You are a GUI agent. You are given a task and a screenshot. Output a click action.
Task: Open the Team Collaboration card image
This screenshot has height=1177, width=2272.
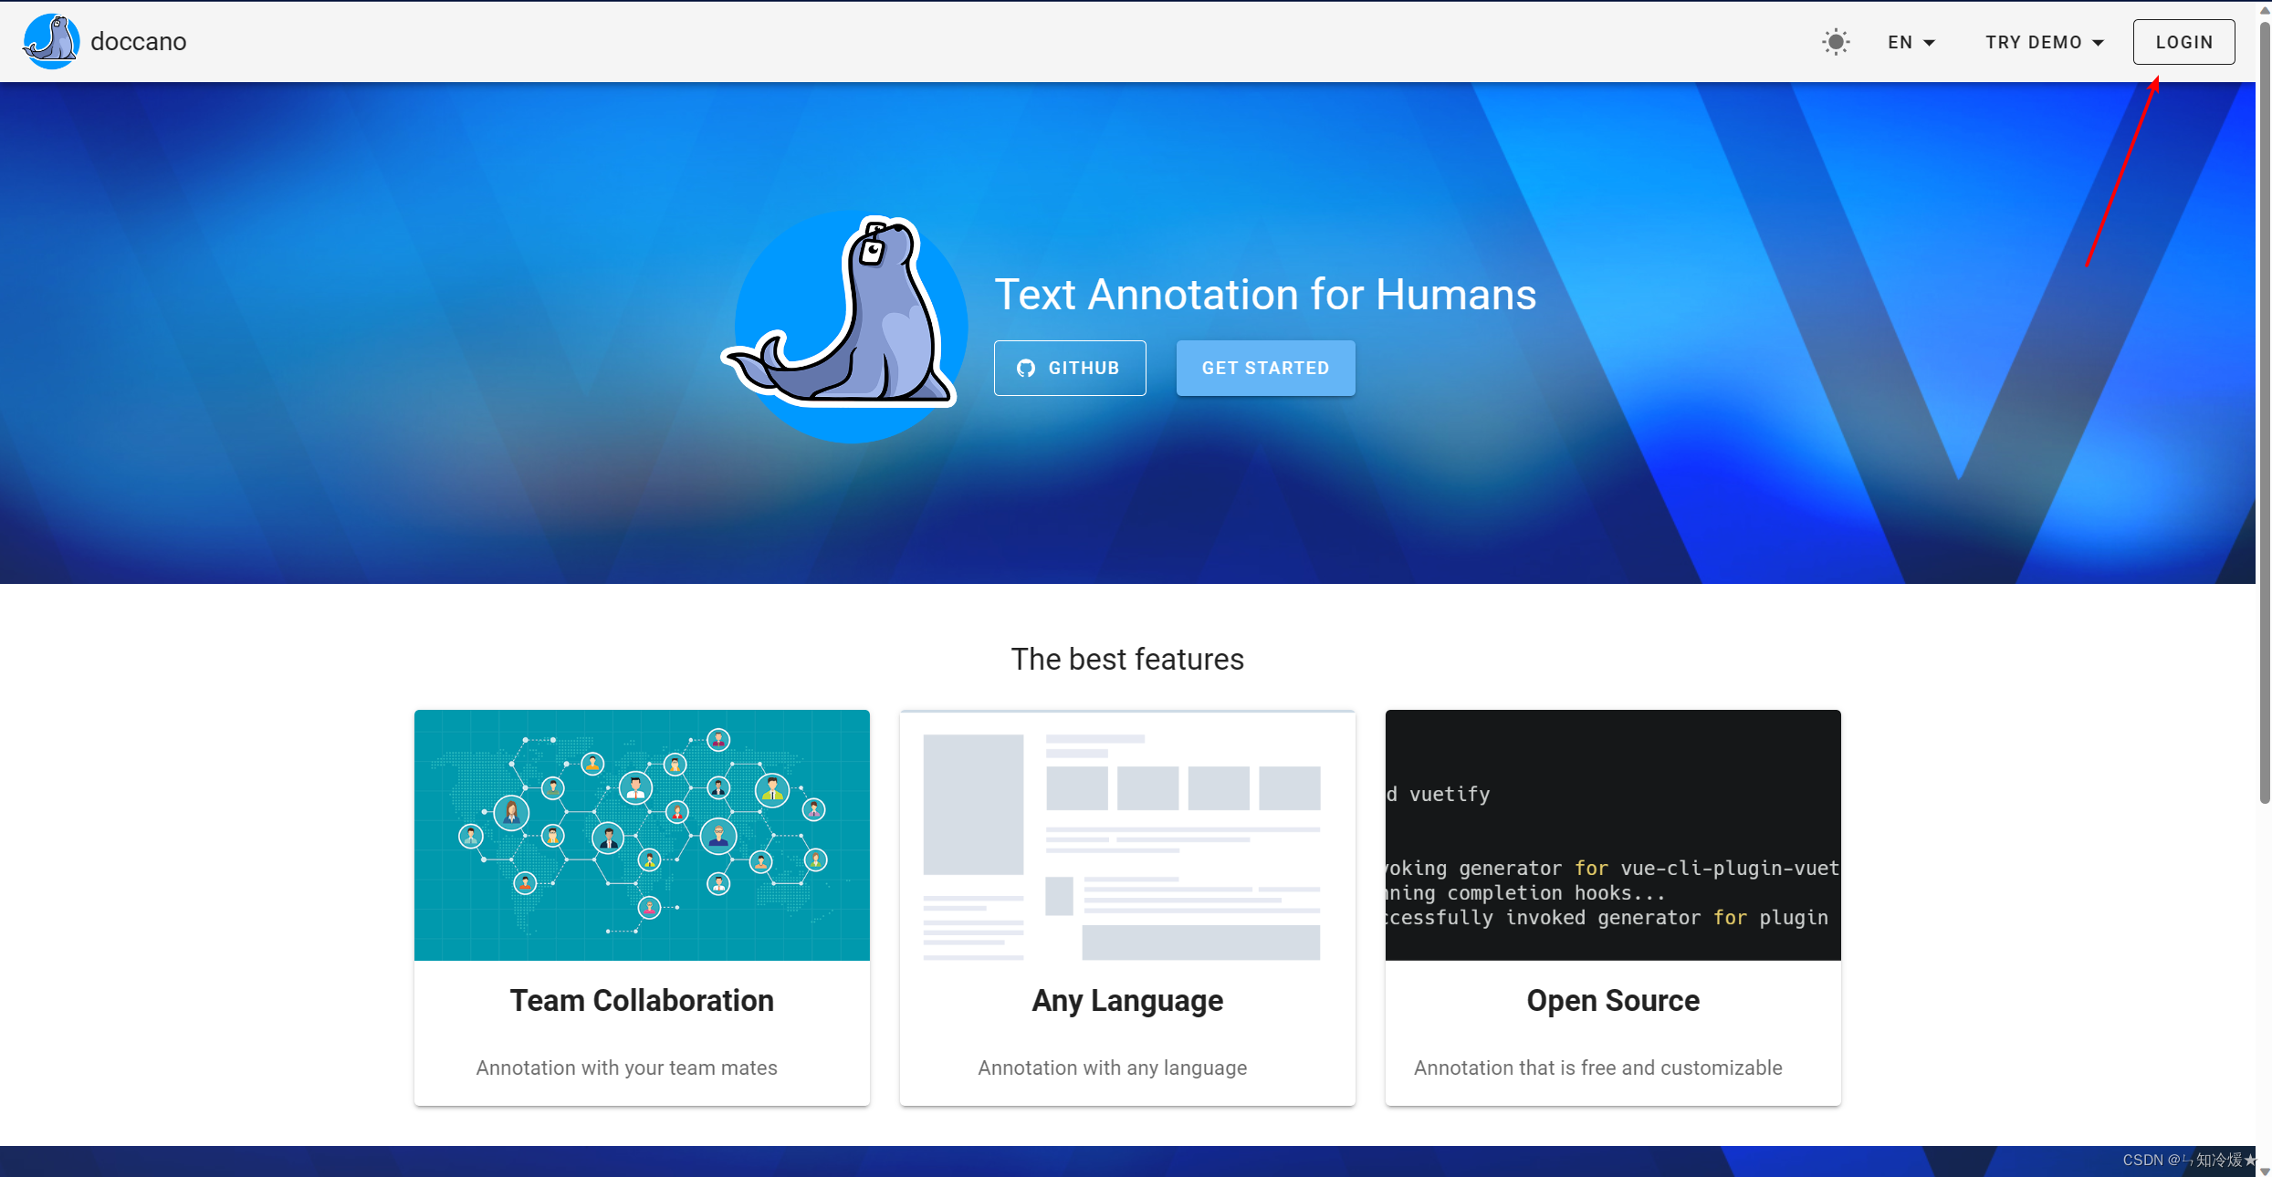tap(642, 834)
